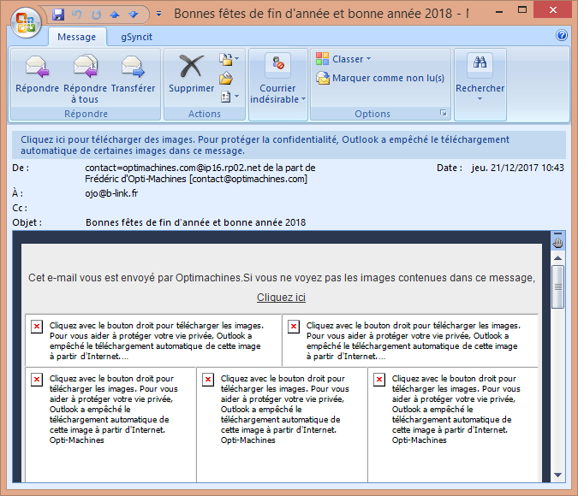Click Répondre à tous to reply all
Screen dimensions: 578x496
coord(85,77)
